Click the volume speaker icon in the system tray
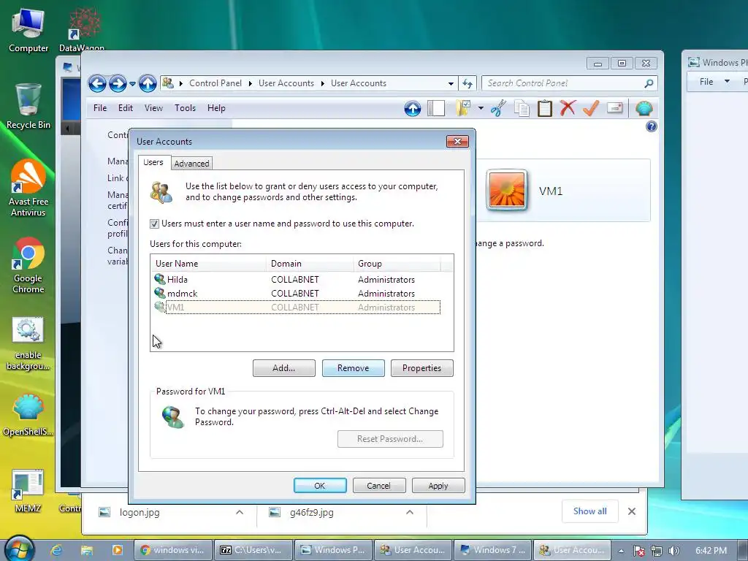Viewport: 748px width, 561px height. 673,551
